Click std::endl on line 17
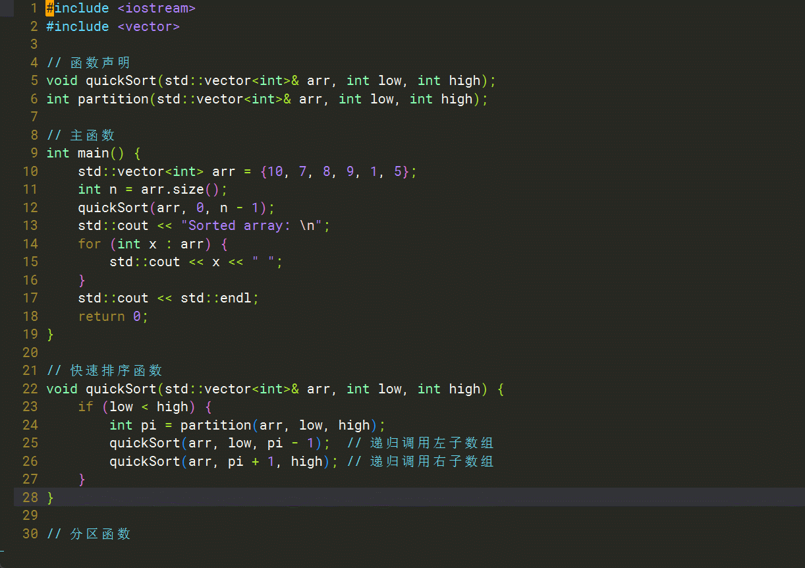The height and width of the screenshot is (568, 805). tap(216, 298)
